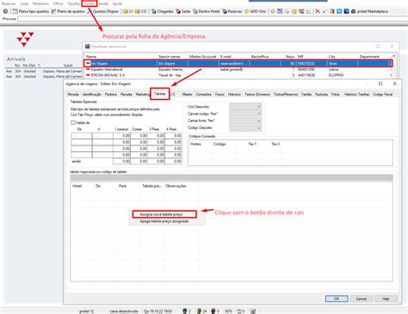Open the Cancel código fee dropdown
The height and width of the screenshot is (314, 408).
coord(245,114)
